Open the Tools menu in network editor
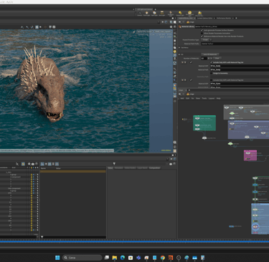This screenshot has height=262, width=269. (204, 98)
